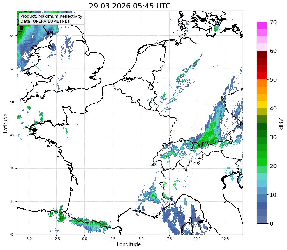
Task: Click the 'Data: OPERA/EUMETNET' label
Action: 45,21
